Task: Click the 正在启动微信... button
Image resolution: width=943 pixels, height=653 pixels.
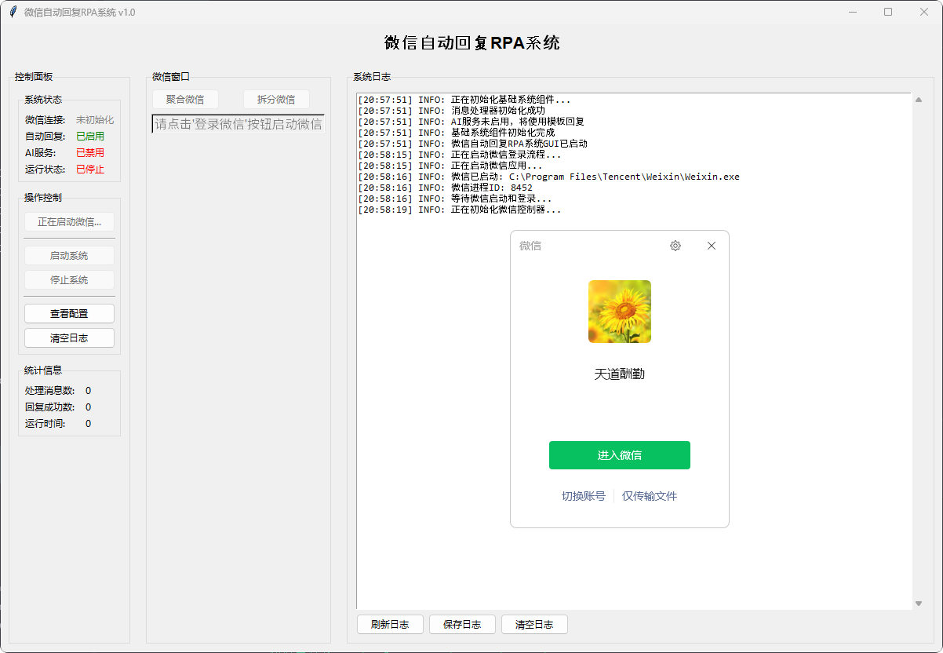Action: tap(69, 222)
